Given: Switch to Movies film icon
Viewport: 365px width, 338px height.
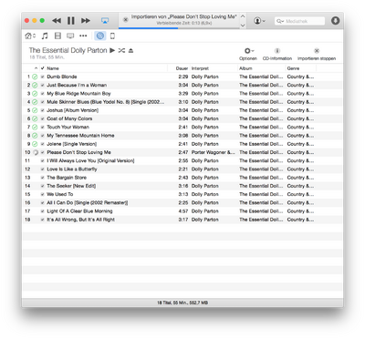Looking at the screenshot, I should tap(57, 36).
